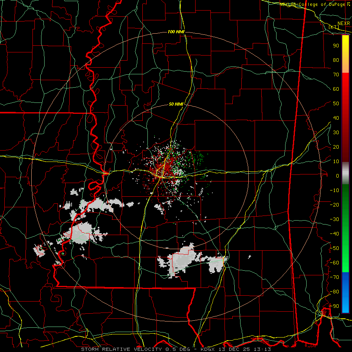Click the 80 value on velocity scale
This screenshot has width=352, height=352.
(336, 60)
